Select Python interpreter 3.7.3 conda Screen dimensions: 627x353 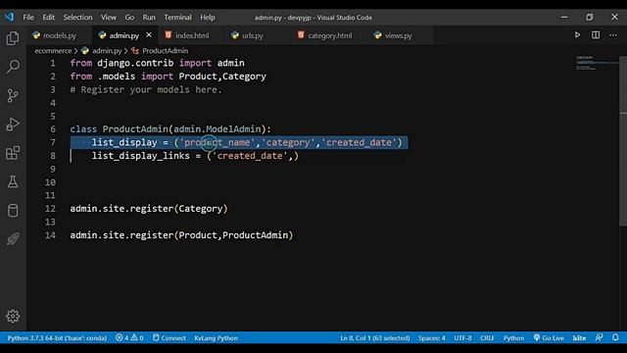(57, 337)
